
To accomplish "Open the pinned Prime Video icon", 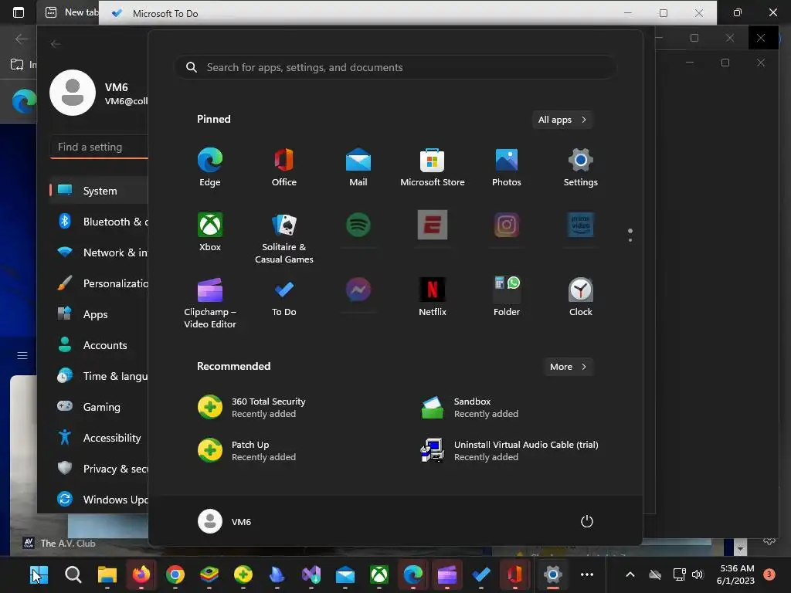I will click(x=581, y=225).
